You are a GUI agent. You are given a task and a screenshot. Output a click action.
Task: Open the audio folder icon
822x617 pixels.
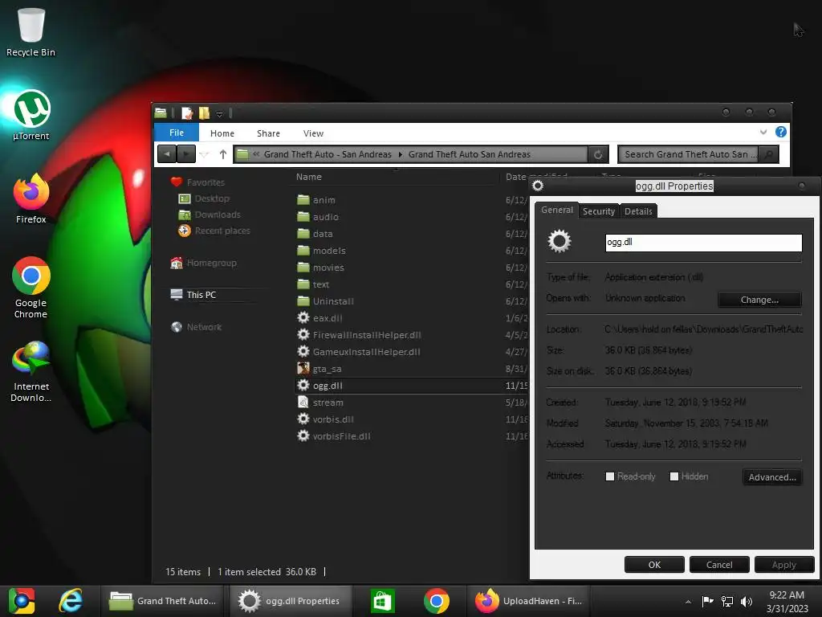[303, 216]
